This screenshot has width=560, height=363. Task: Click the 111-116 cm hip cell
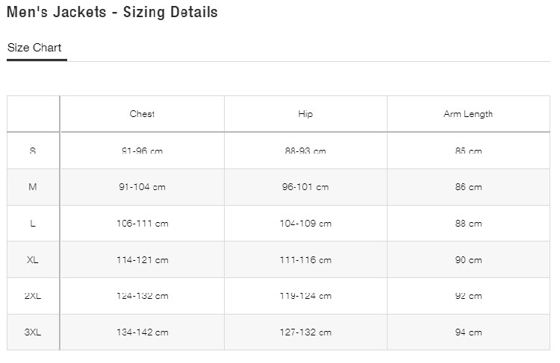(305, 260)
